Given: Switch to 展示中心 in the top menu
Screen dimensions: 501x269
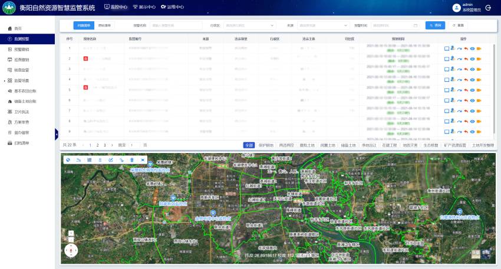Looking at the screenshot, I should [x=143, y=7].
